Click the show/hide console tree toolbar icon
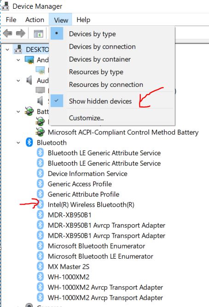 point(38,34)
